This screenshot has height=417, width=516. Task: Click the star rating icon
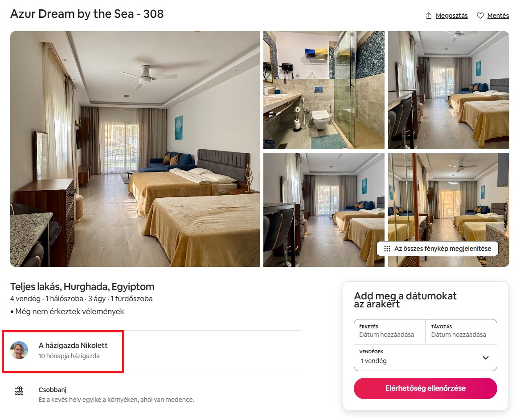coord(12,312)
